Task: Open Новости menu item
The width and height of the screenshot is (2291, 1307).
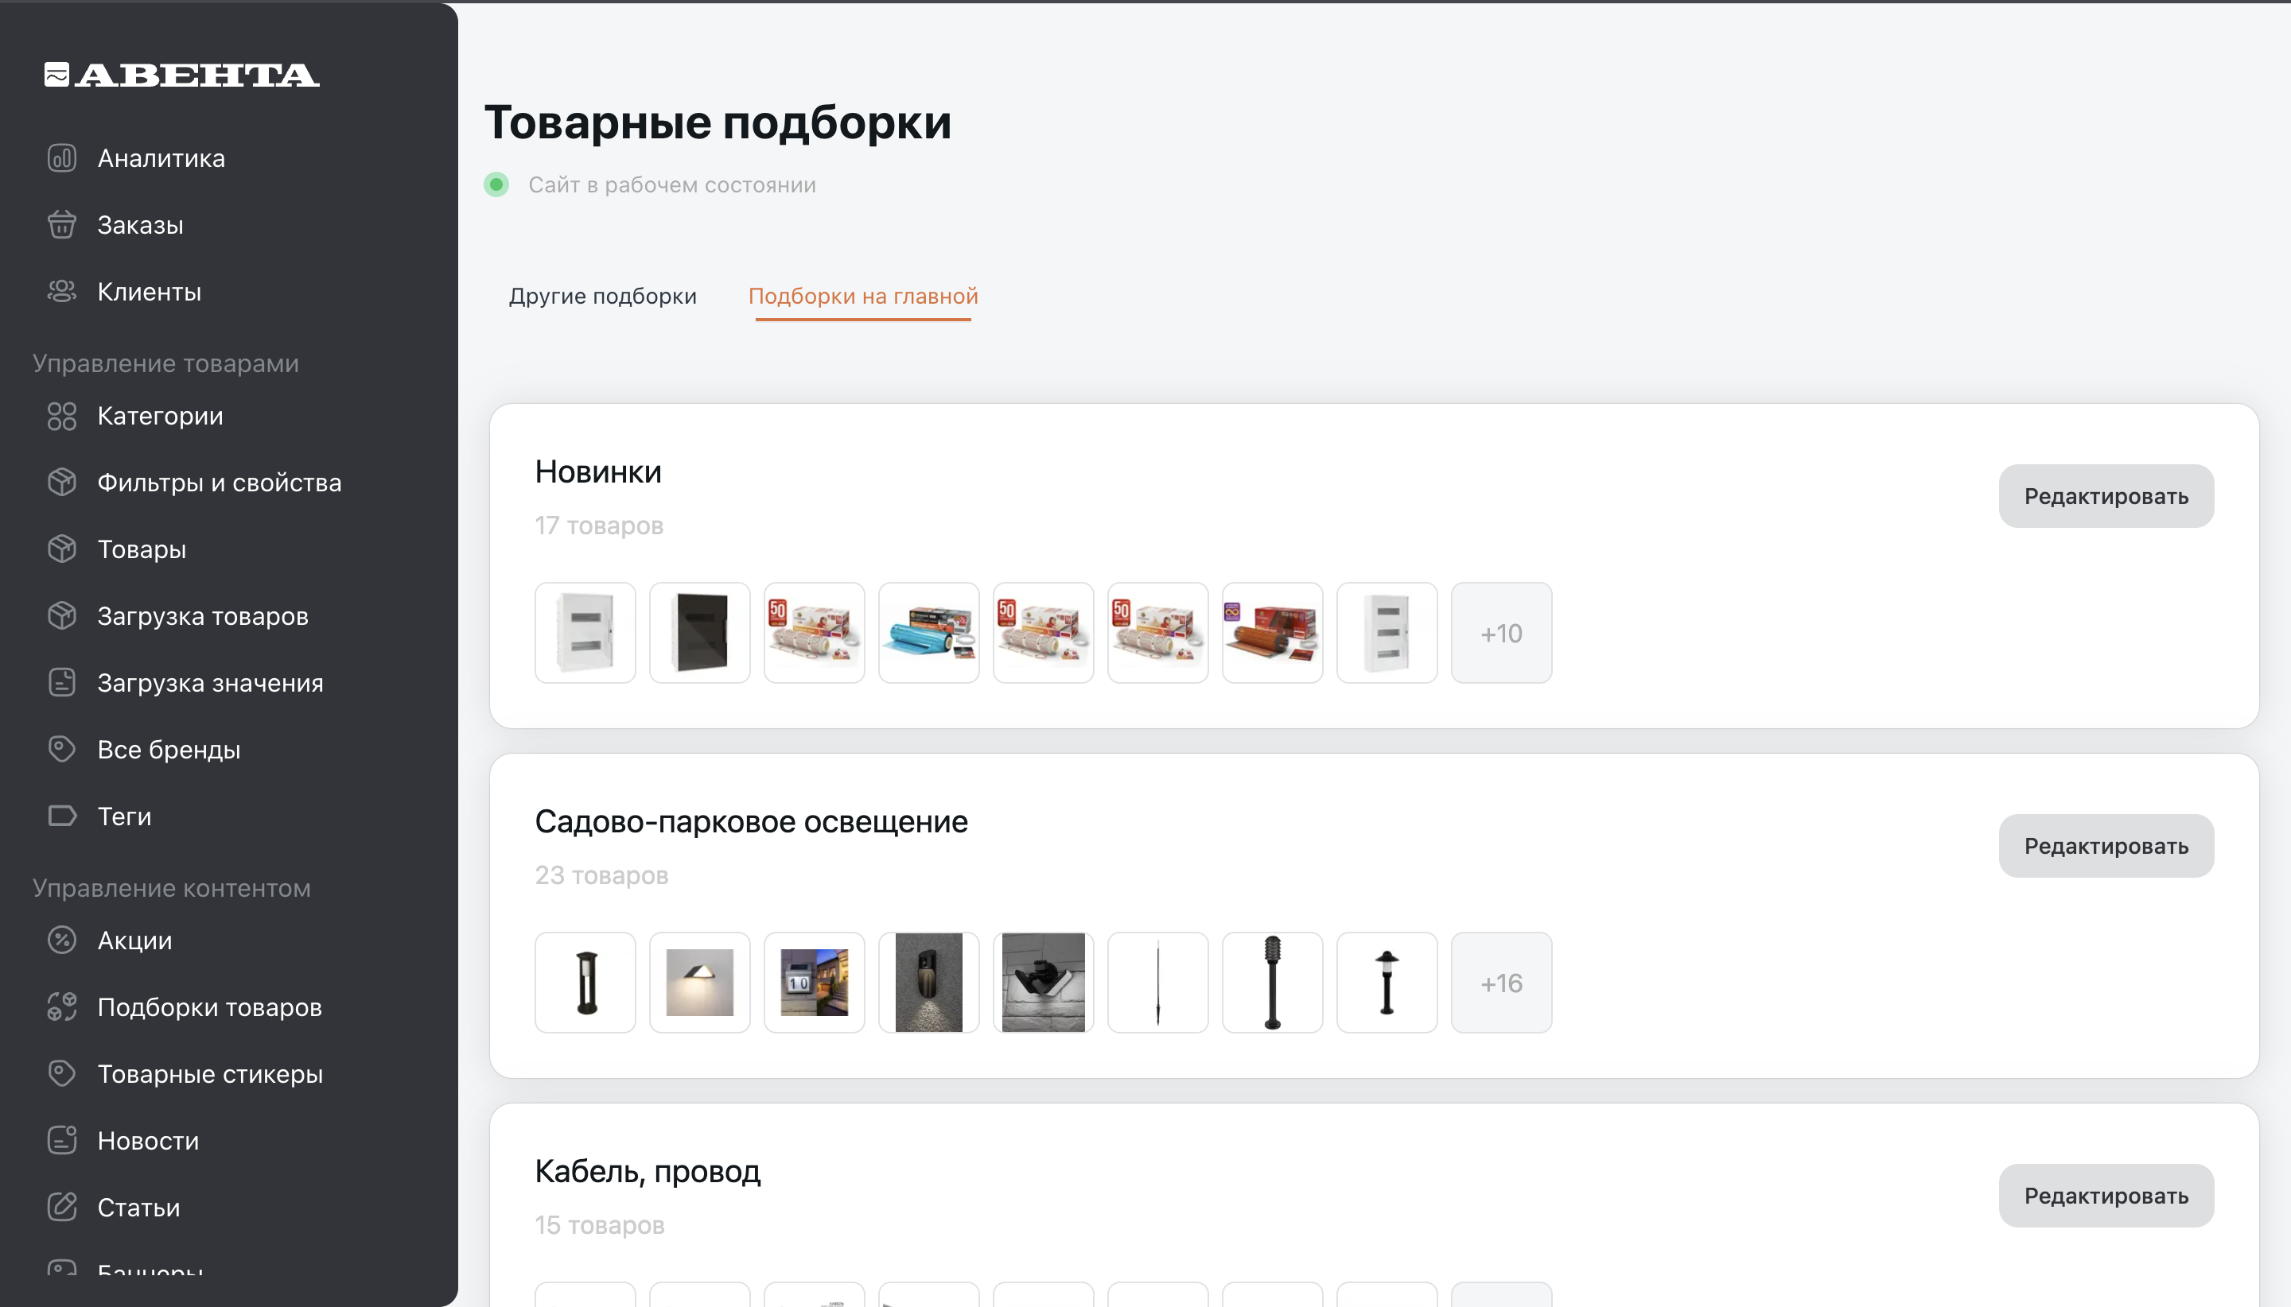Action: [x=148, y=1140]
